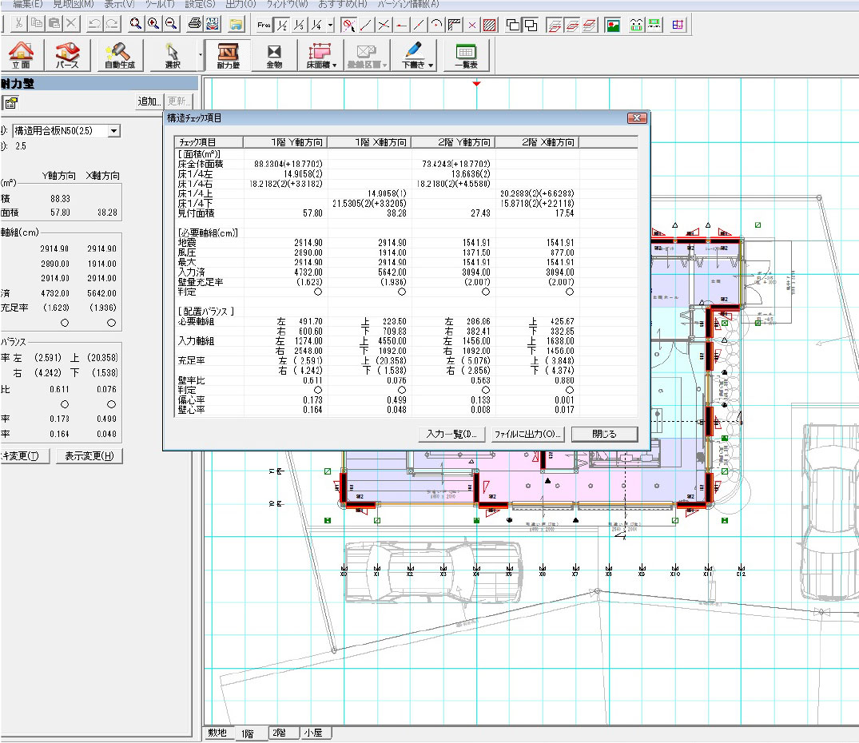Image resolution: width=859 pixels, height=743 pixels.
Task: Click the Redo arrow icon
Action: click(112, 23)
